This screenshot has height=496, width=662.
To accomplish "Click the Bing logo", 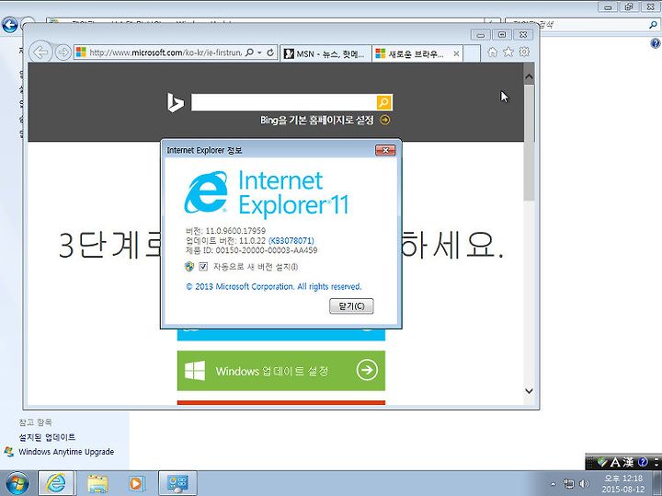I will click(x=176, y=102).
